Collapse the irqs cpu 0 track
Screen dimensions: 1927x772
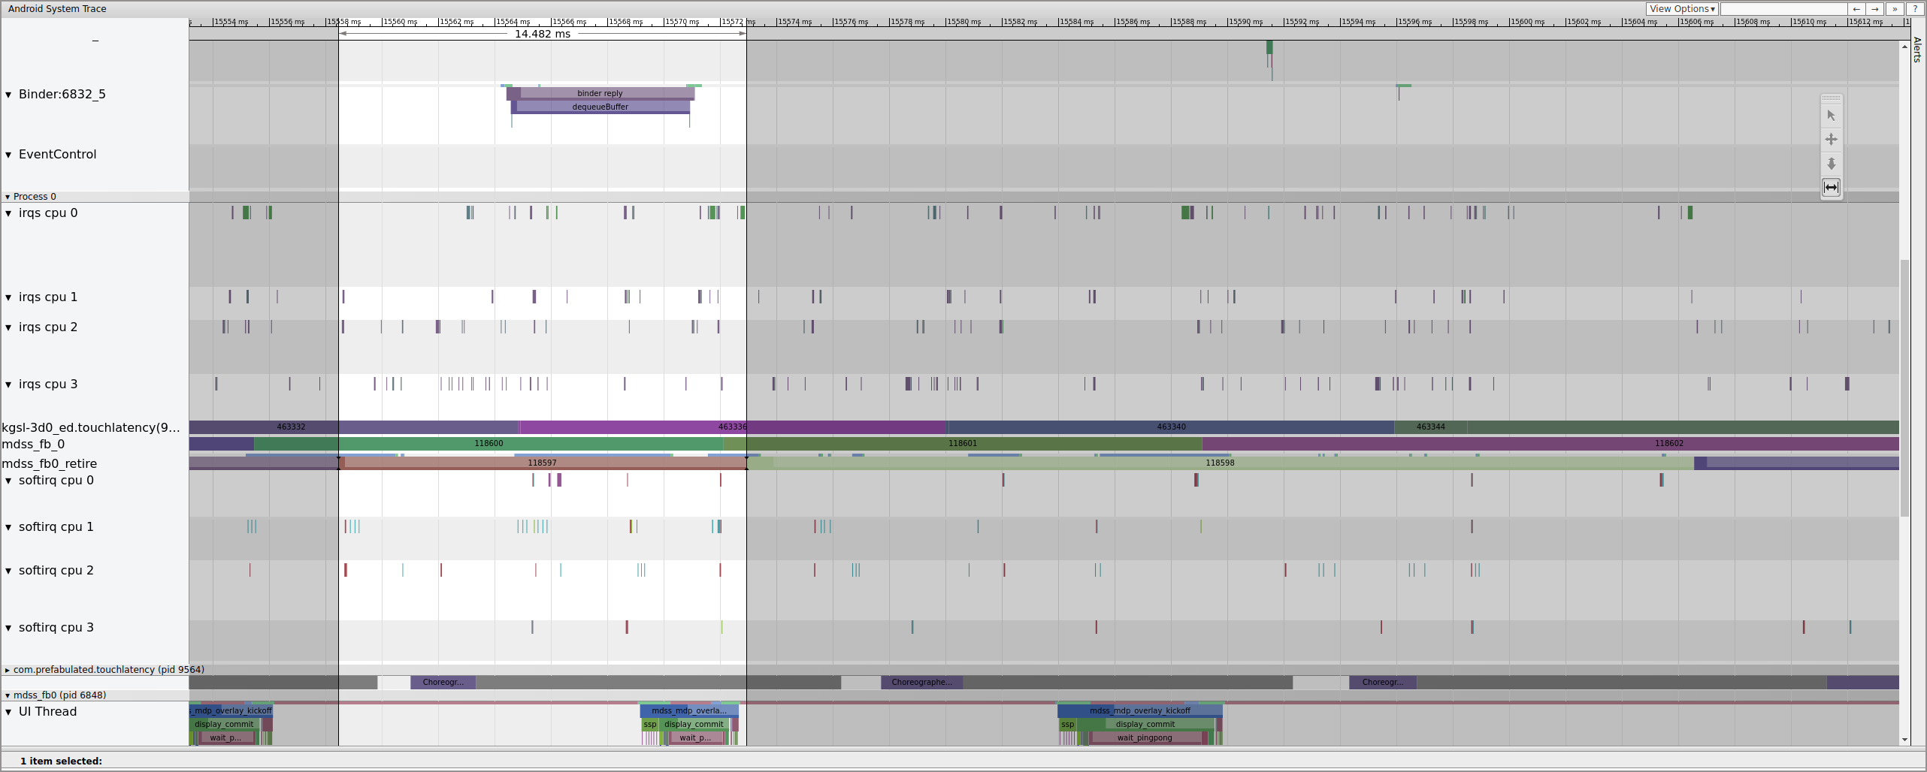tap(9, 213)
